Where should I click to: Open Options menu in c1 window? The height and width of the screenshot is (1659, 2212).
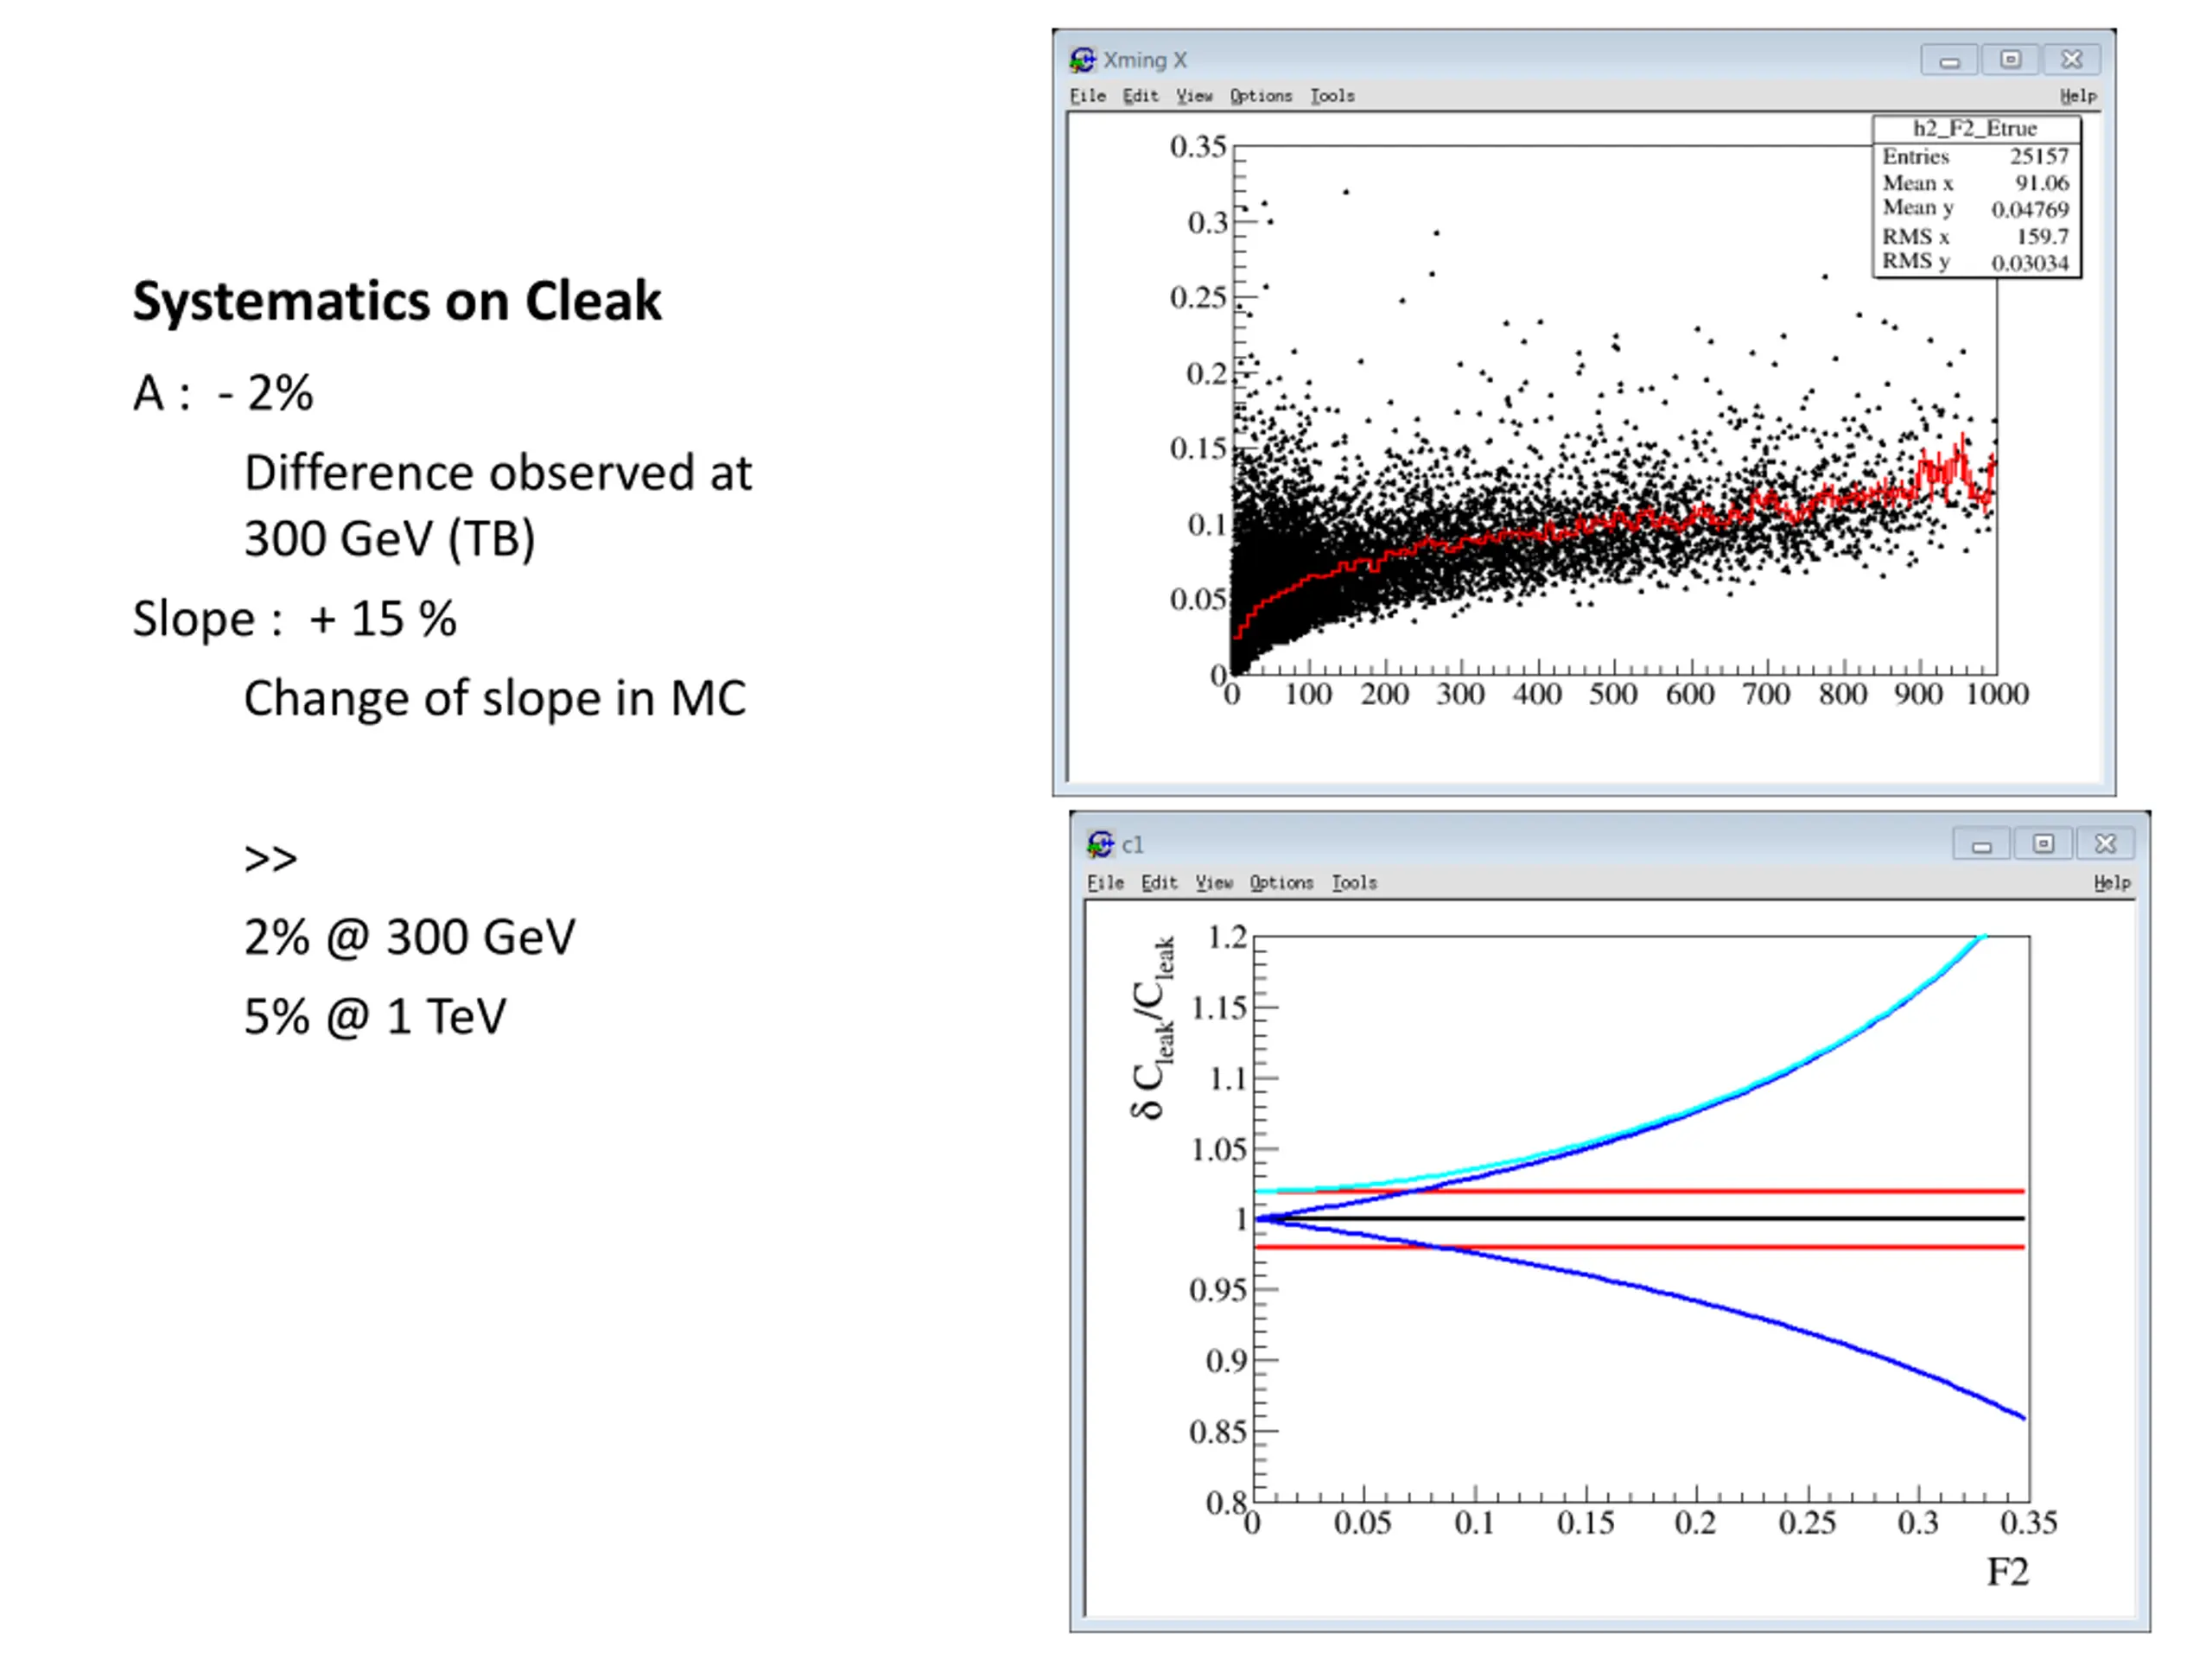(x=1281, y=883)
